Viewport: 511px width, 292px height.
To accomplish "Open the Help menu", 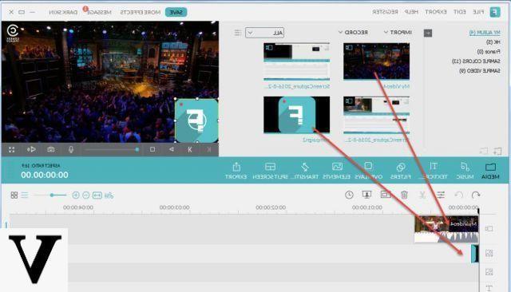I will (x=411, y=12).
